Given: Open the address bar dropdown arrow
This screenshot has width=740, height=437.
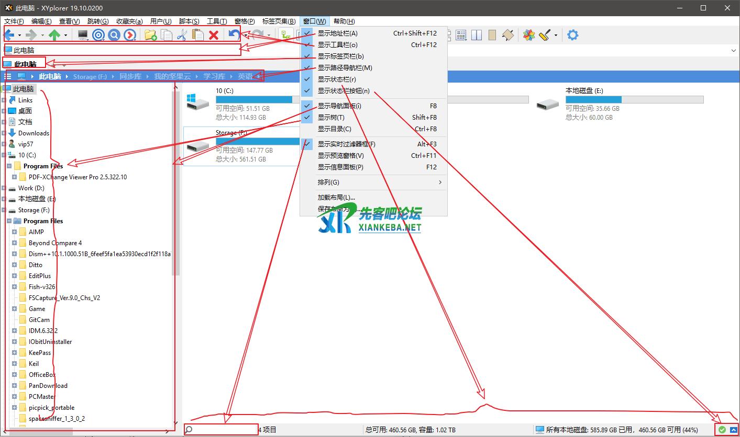Looking at the screenshot, I should (733, 50).
